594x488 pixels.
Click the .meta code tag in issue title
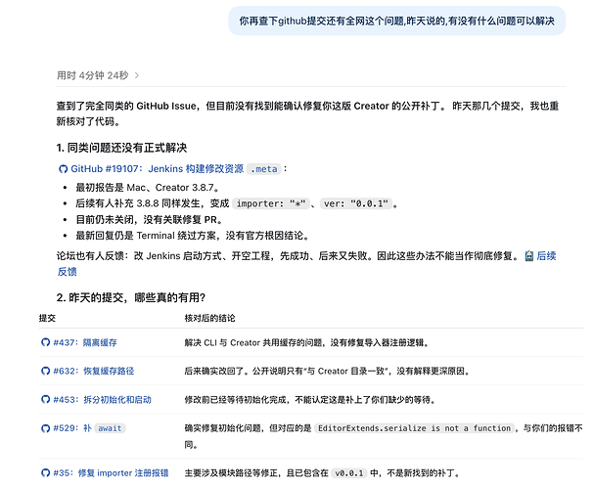pos(264,169)
